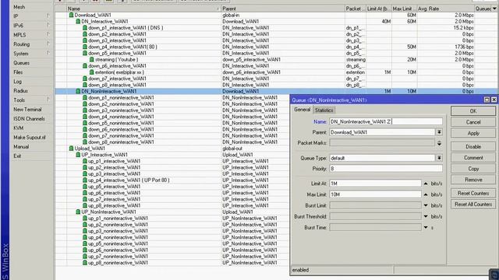Open the Queues menu in sidebar

[x=21, y=63]
